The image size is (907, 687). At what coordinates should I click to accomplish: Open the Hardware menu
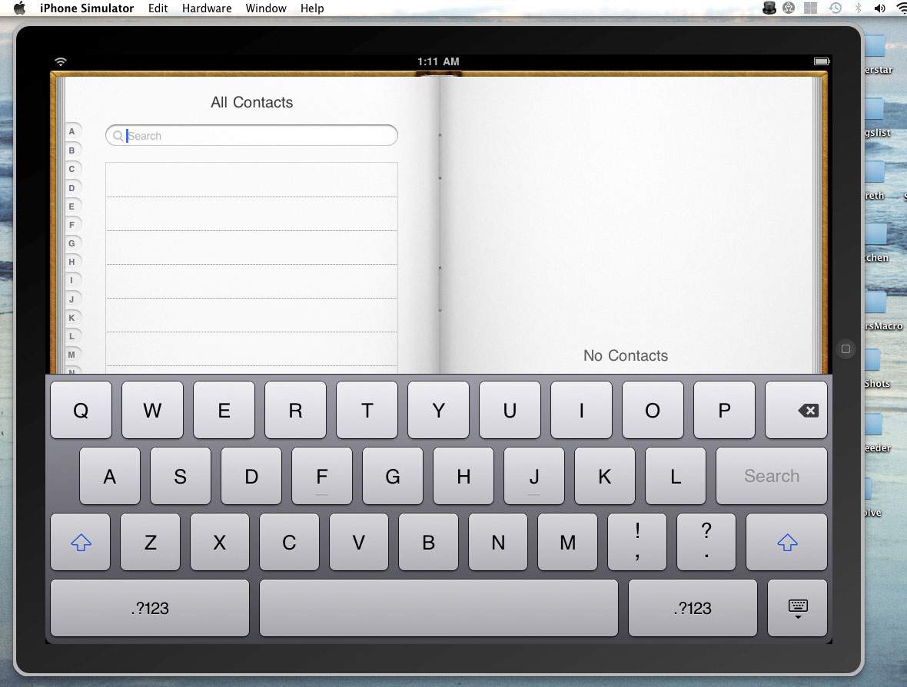click(x=207, y=8)
